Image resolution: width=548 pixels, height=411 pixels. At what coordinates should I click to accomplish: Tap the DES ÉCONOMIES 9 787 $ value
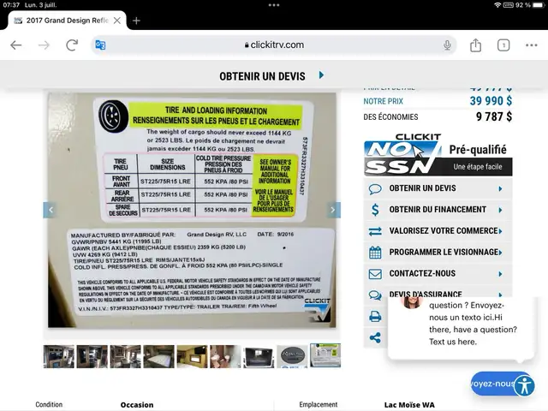click(494, 116)
